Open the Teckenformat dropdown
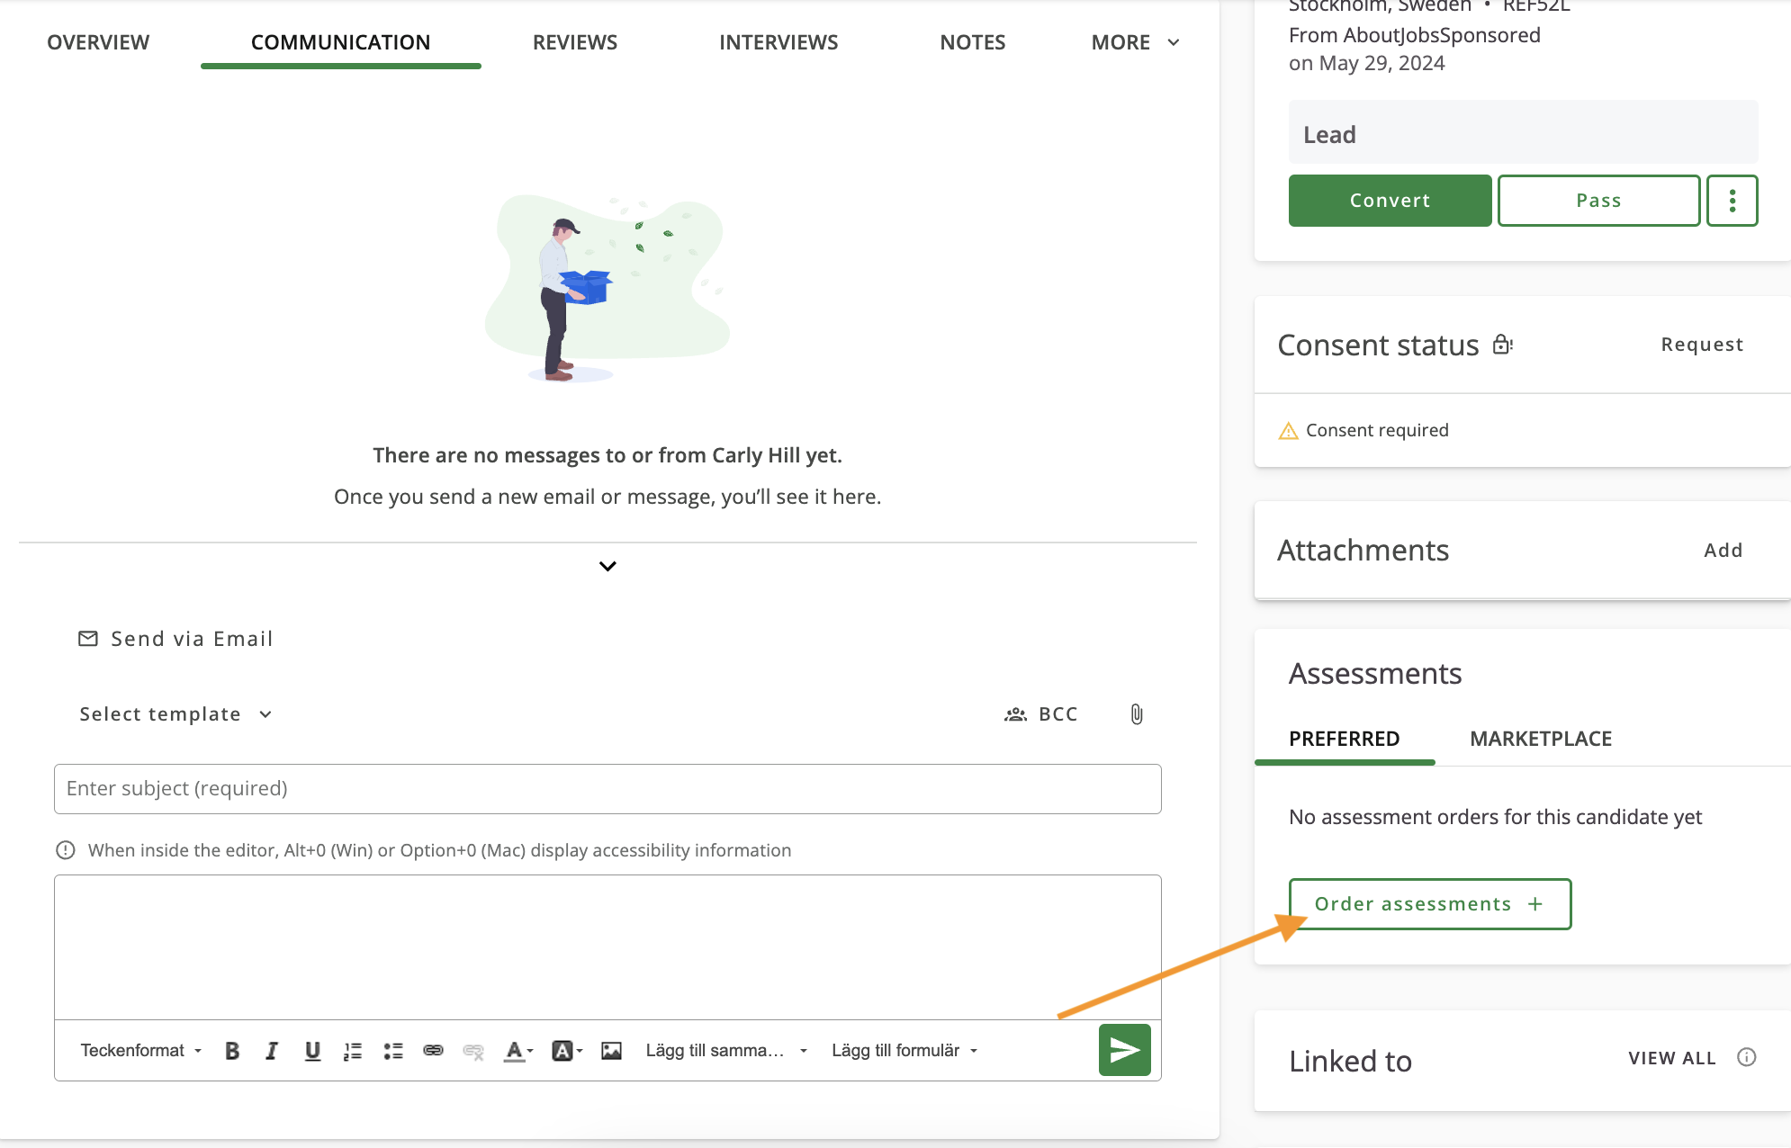 pos(139,1049)
